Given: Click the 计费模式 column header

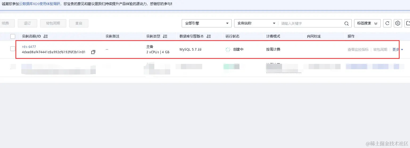Looking at the screenshot, I should pos(273,36).
